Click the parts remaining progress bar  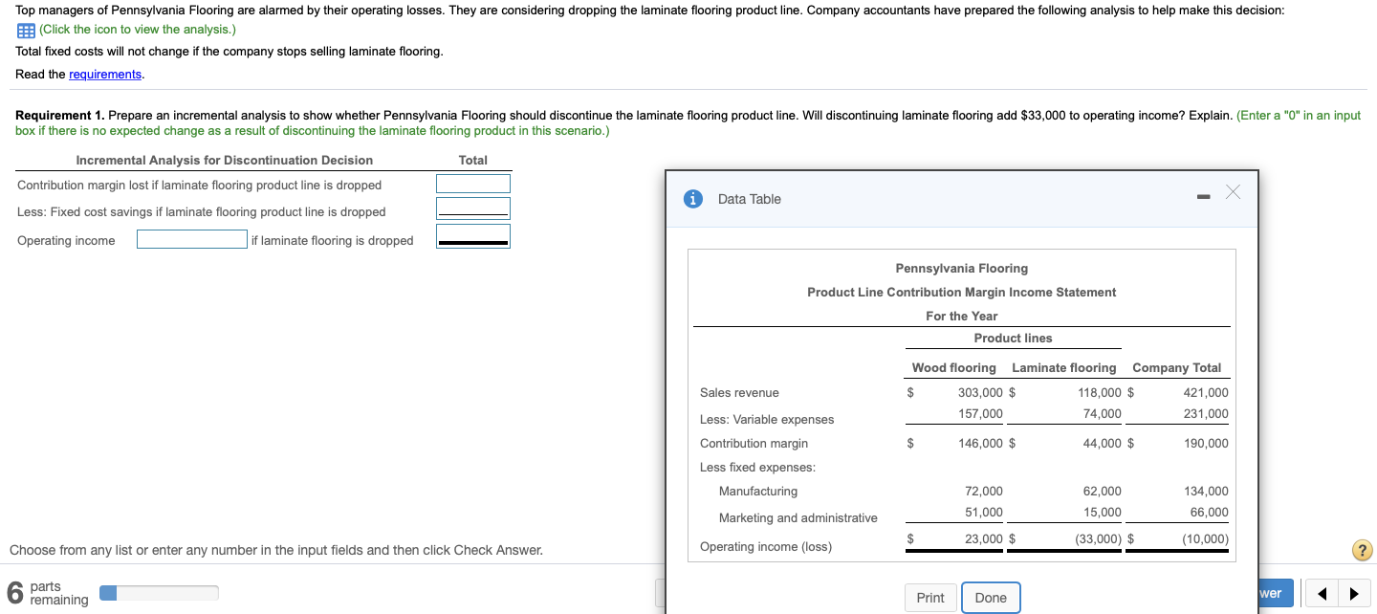click(x=159, y=593)
